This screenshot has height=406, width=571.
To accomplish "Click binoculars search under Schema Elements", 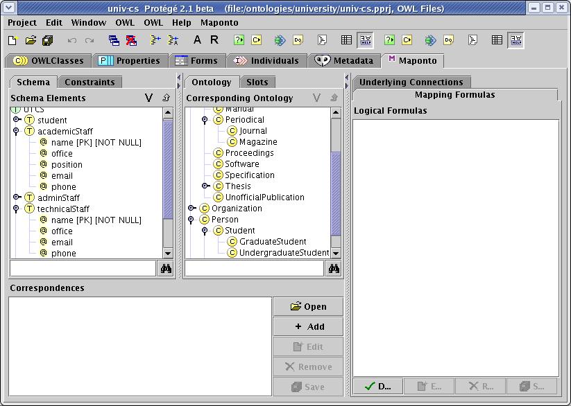I will tap(166, 269).
